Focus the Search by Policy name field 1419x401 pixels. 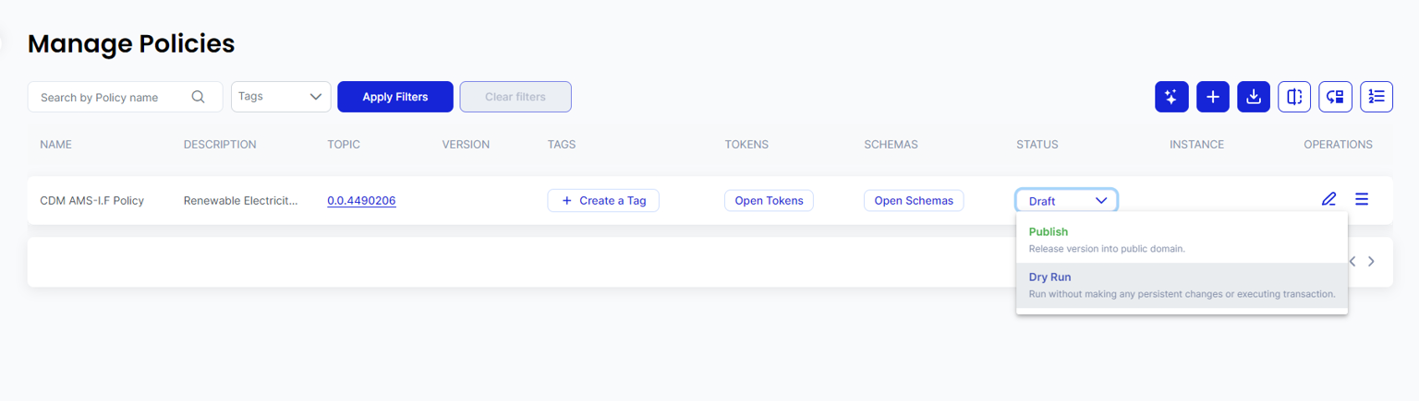point(113,97)
